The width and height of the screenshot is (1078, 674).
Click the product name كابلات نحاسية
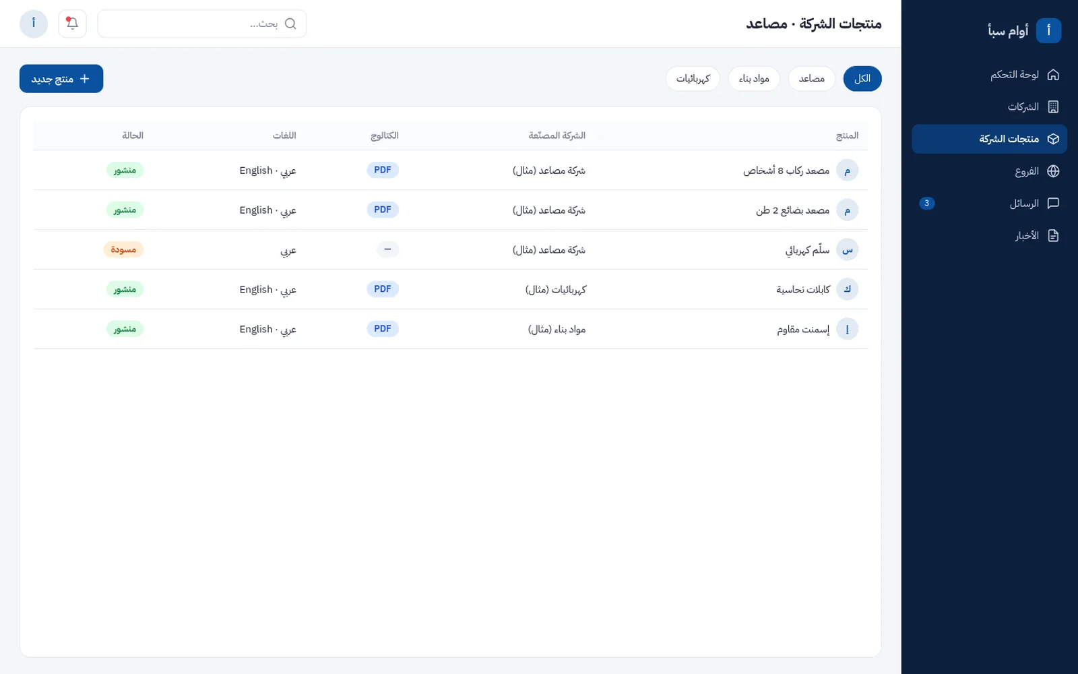(803, 290)
